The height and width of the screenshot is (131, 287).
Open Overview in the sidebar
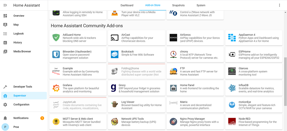coord(24,16)
